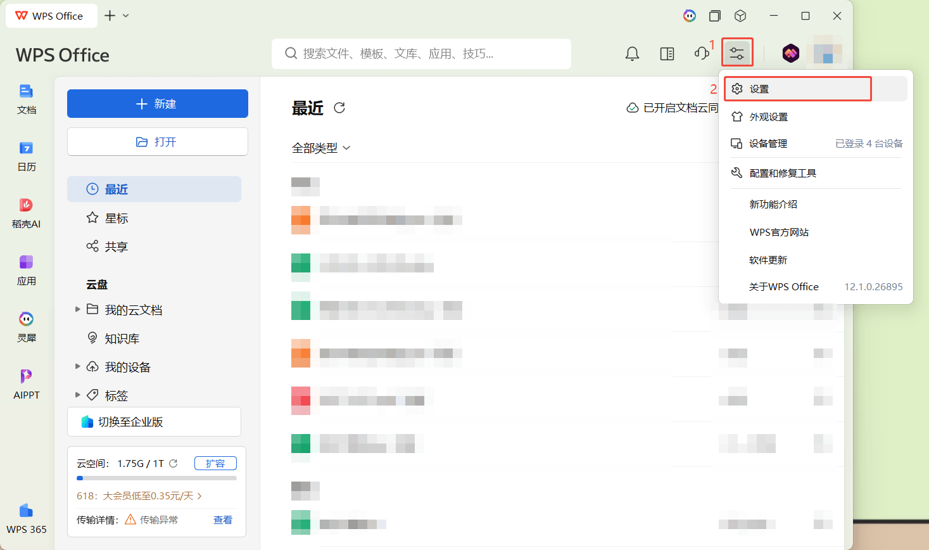
Task: Select 外观设置 menu entry
Action: tap(816, 117)
